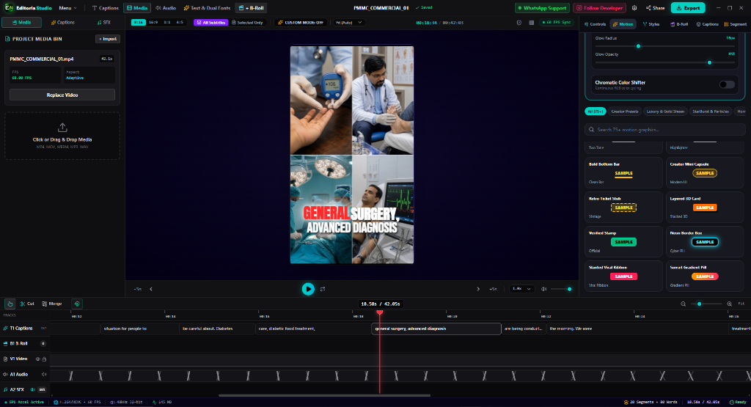Toggle the grid overlay icon
The image size is (751, 407).
click(531, 23)
